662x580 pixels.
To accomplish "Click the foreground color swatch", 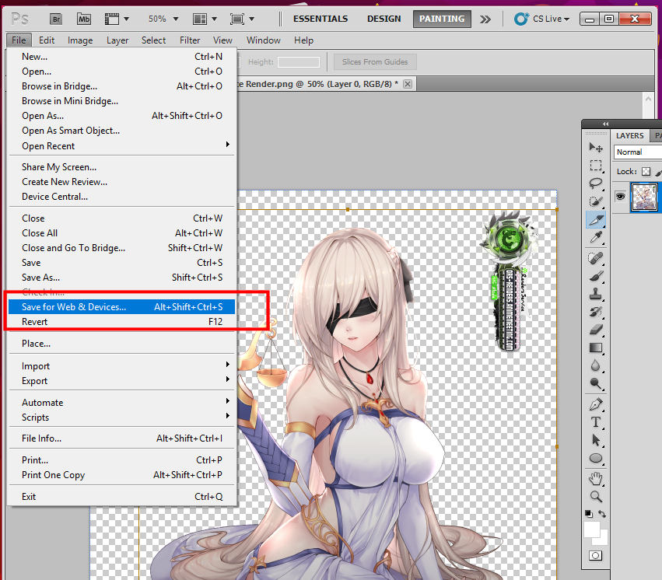I will click(x=593, y=530).
